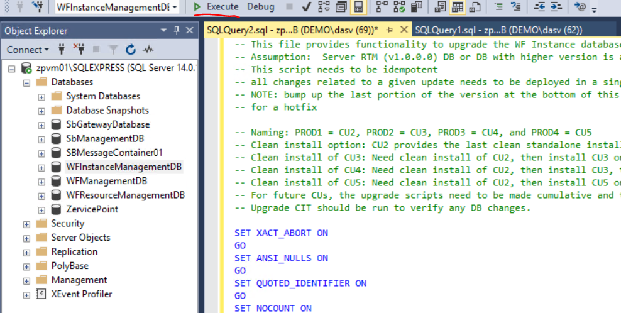
Task: Switch output to Results to File
Action: click(x=475, y=7)
